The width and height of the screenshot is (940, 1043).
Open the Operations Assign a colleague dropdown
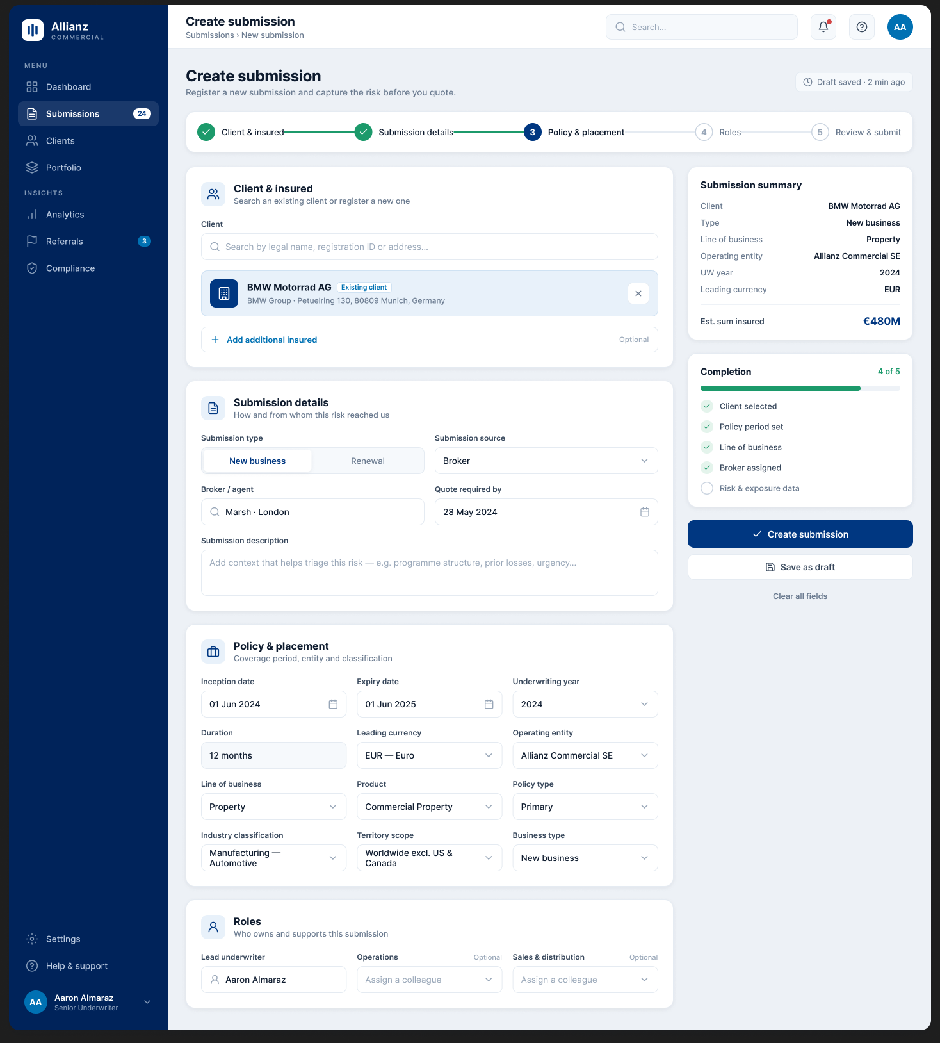pos(429,980)
